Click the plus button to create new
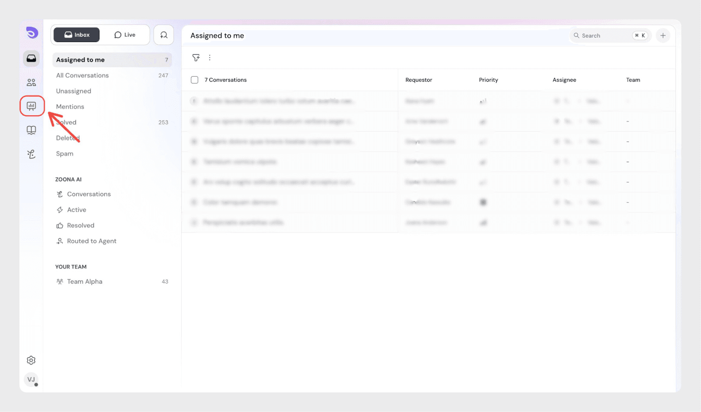 click(663, 36)
